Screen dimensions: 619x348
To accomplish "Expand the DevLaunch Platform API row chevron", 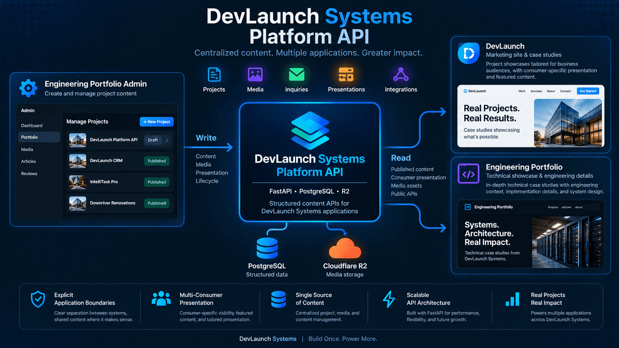I will tap(167, 140).
